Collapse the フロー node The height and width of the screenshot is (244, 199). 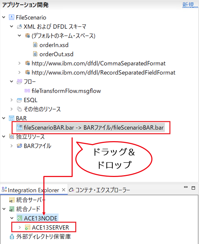pos(11,81)
